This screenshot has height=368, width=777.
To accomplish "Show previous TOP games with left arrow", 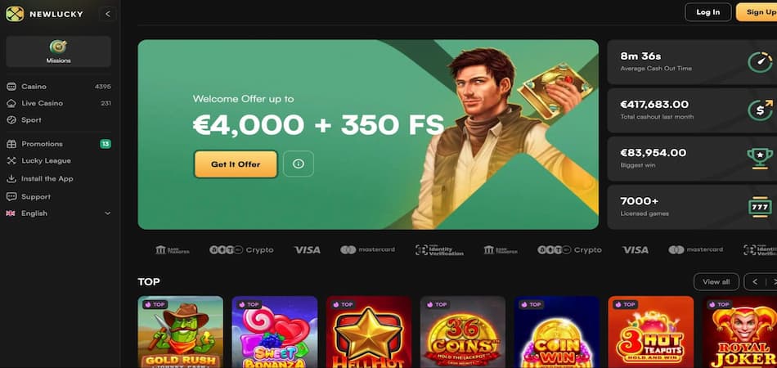I will (x=755, y=282).
